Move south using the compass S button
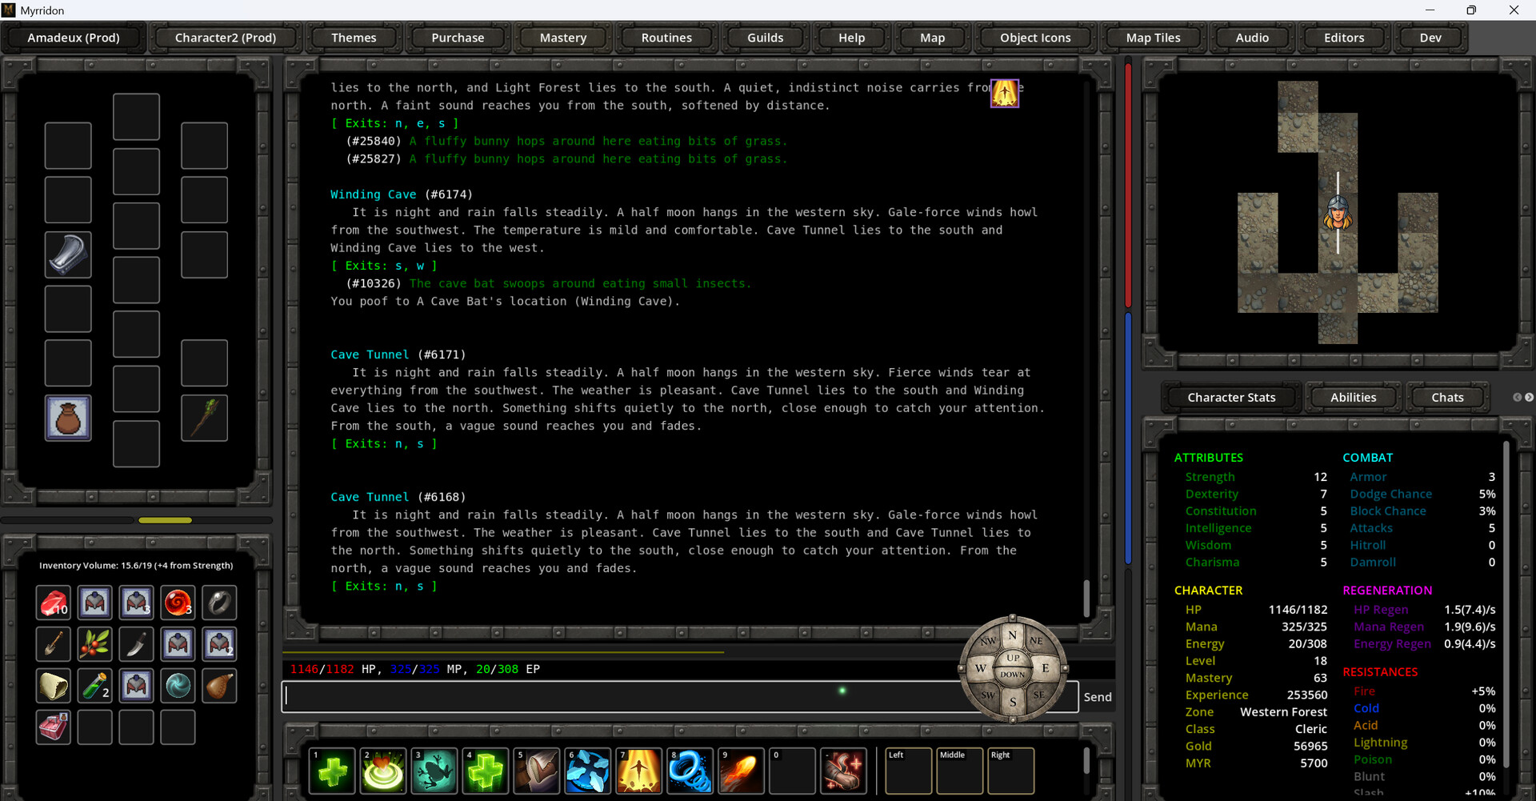 (x=1013, y=702)
